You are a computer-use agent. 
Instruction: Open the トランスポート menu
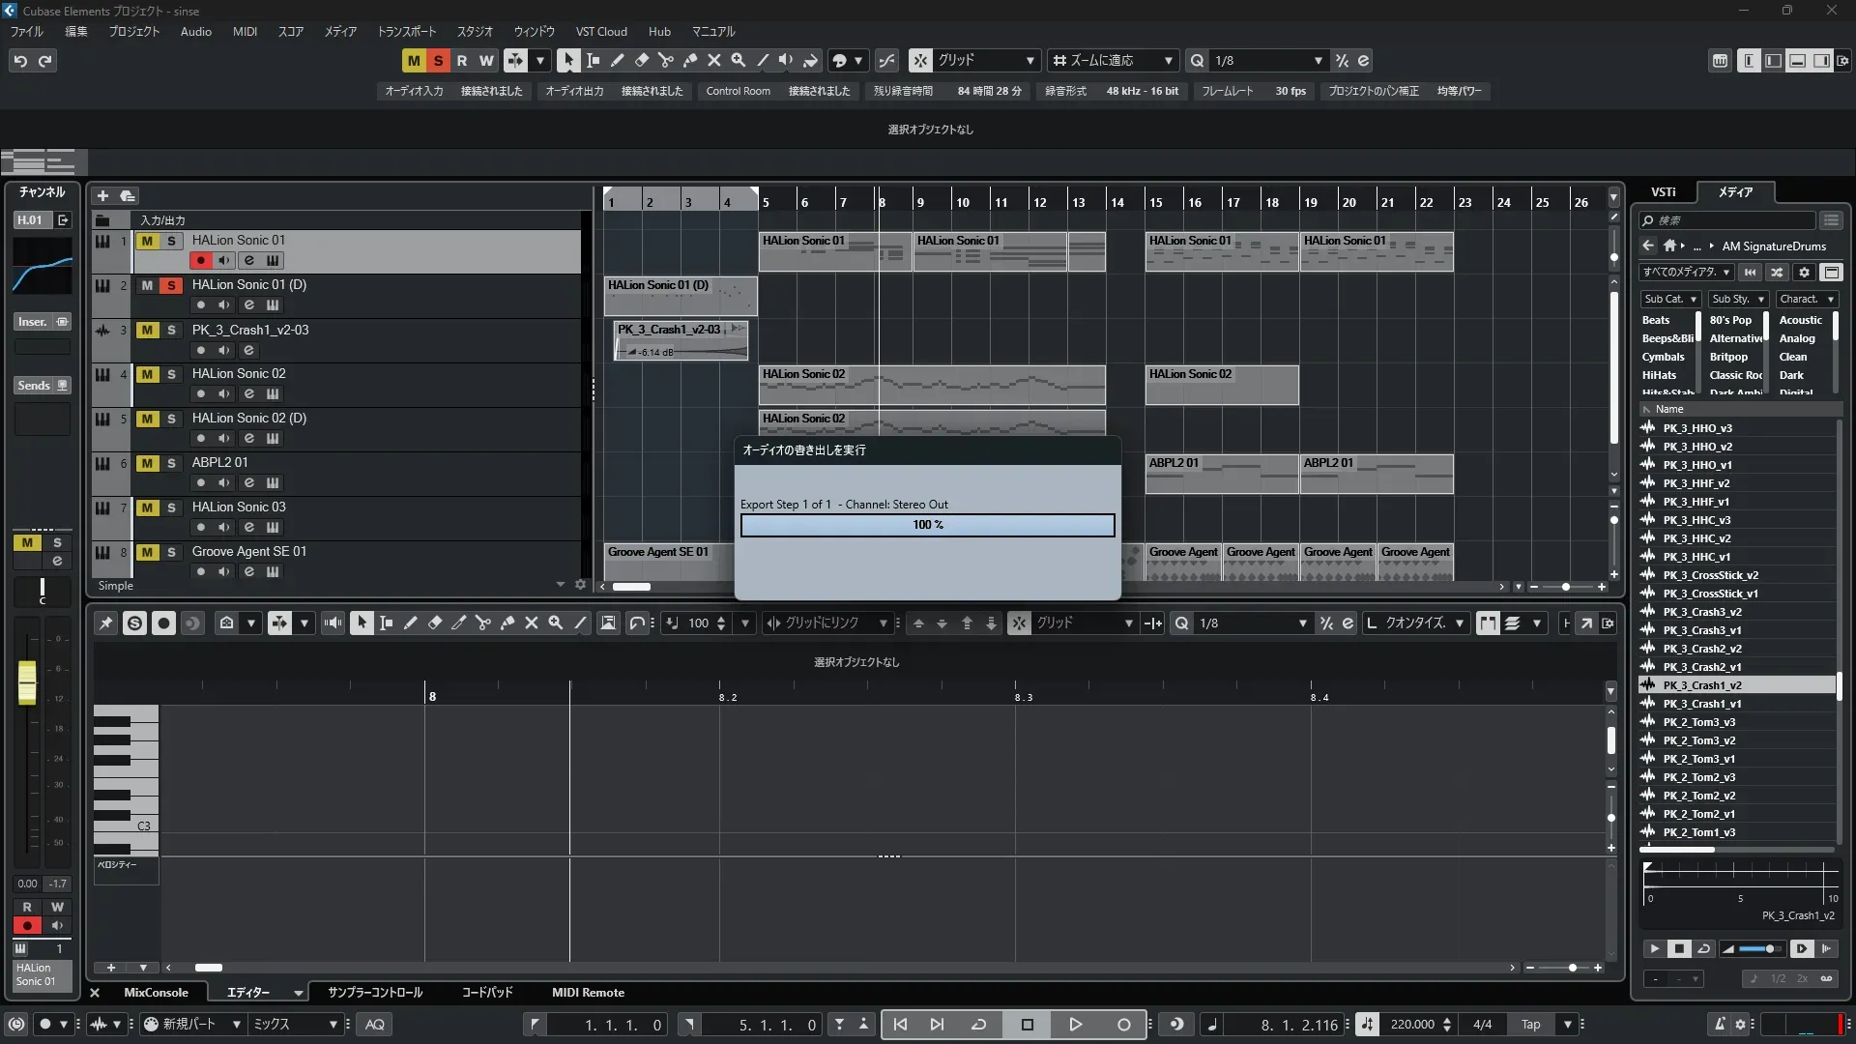click(406, 31)
